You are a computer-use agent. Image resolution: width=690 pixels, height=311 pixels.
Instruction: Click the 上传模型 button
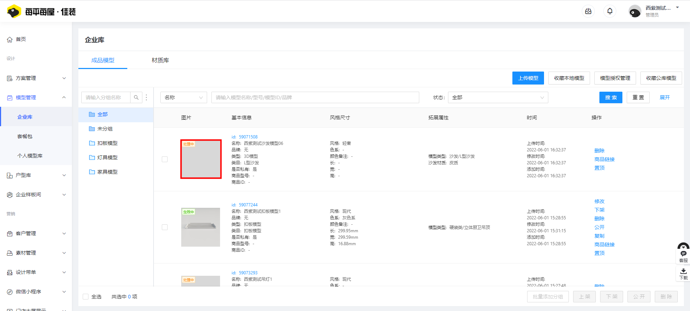[x=528, y=78]
